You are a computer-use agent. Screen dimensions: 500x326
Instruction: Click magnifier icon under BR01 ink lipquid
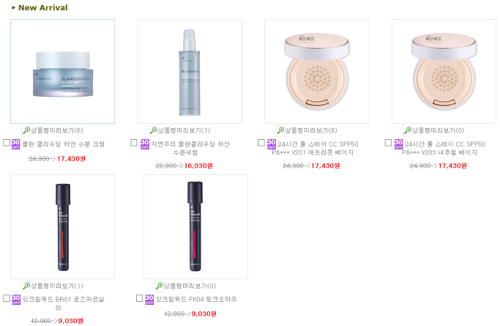click(26, 286)
